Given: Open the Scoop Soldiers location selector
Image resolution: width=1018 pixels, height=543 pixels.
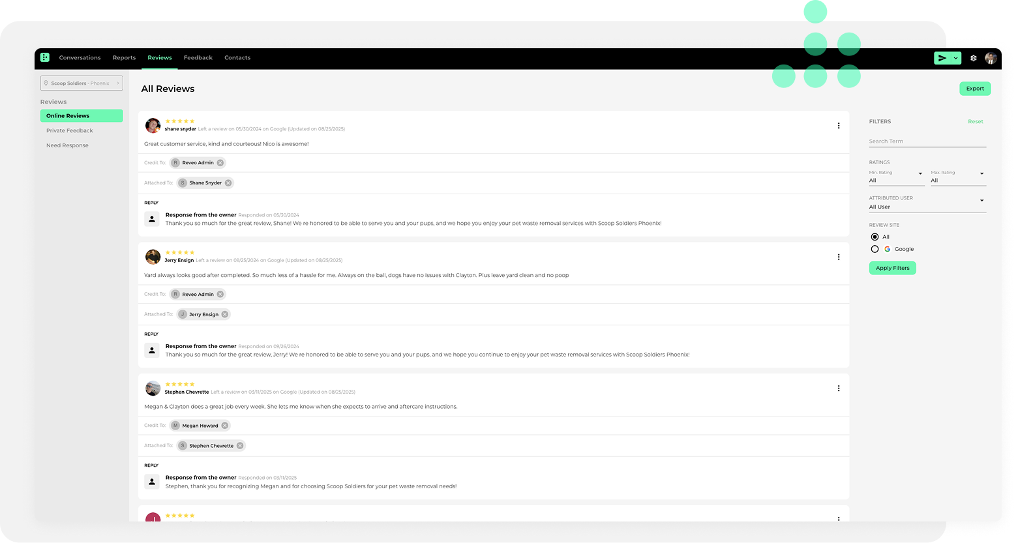Looking at the screenshot, I should click(82, 83).
